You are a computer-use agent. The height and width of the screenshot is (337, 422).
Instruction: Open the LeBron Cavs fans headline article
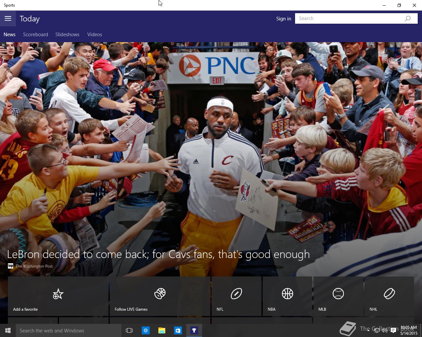[x=158, y=254]
